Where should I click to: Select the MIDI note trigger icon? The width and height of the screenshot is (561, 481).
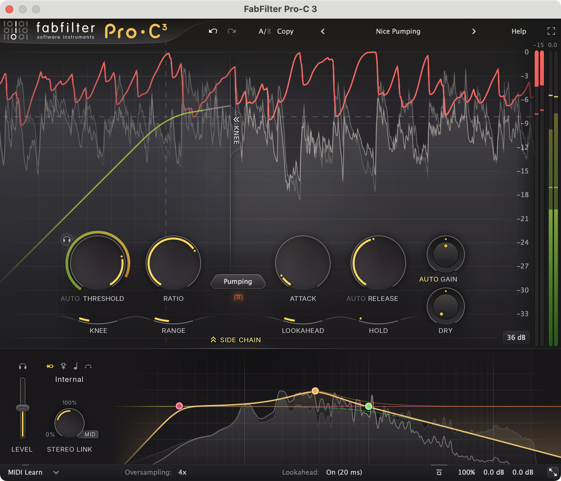point(76,366)
